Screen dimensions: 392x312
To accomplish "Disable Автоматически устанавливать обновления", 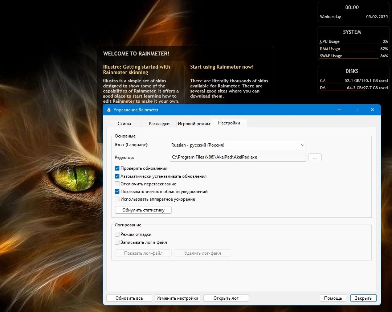I will coord(117,176).
